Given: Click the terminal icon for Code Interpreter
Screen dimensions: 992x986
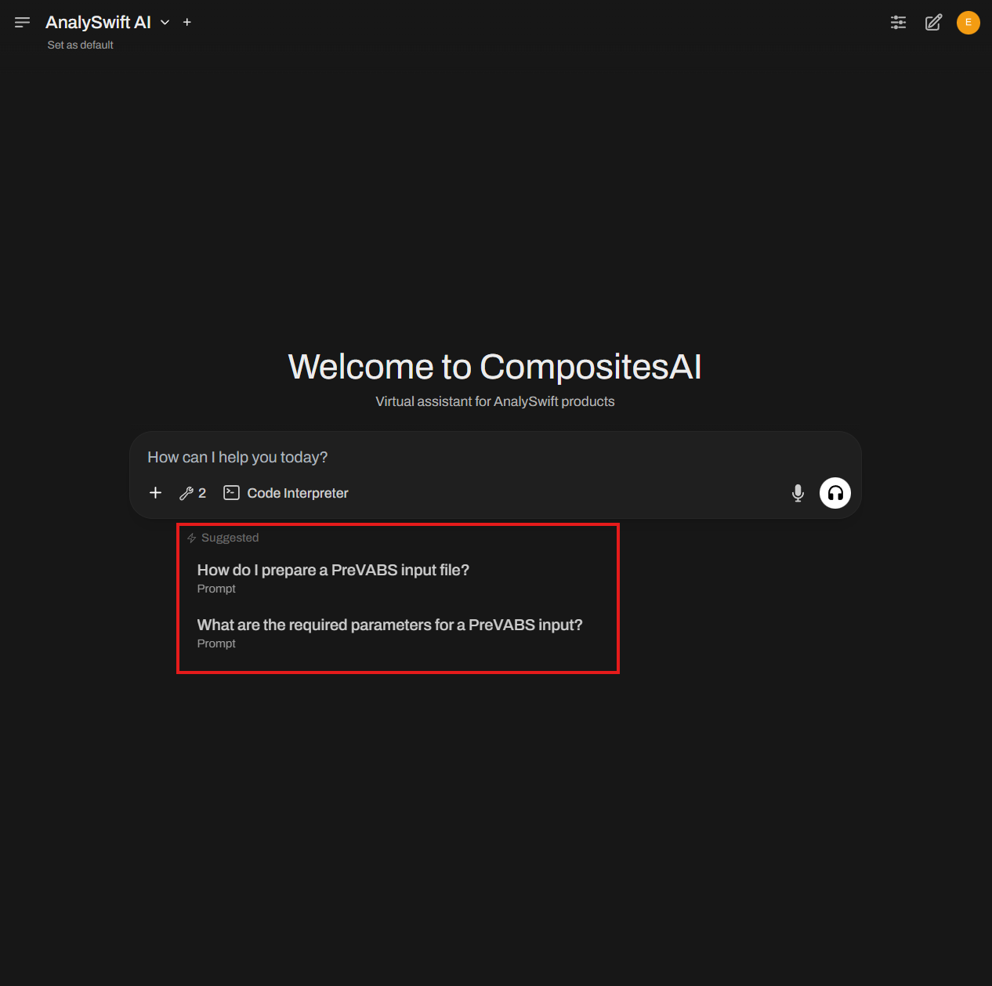Looking at the screenshot, I should 231,492.
